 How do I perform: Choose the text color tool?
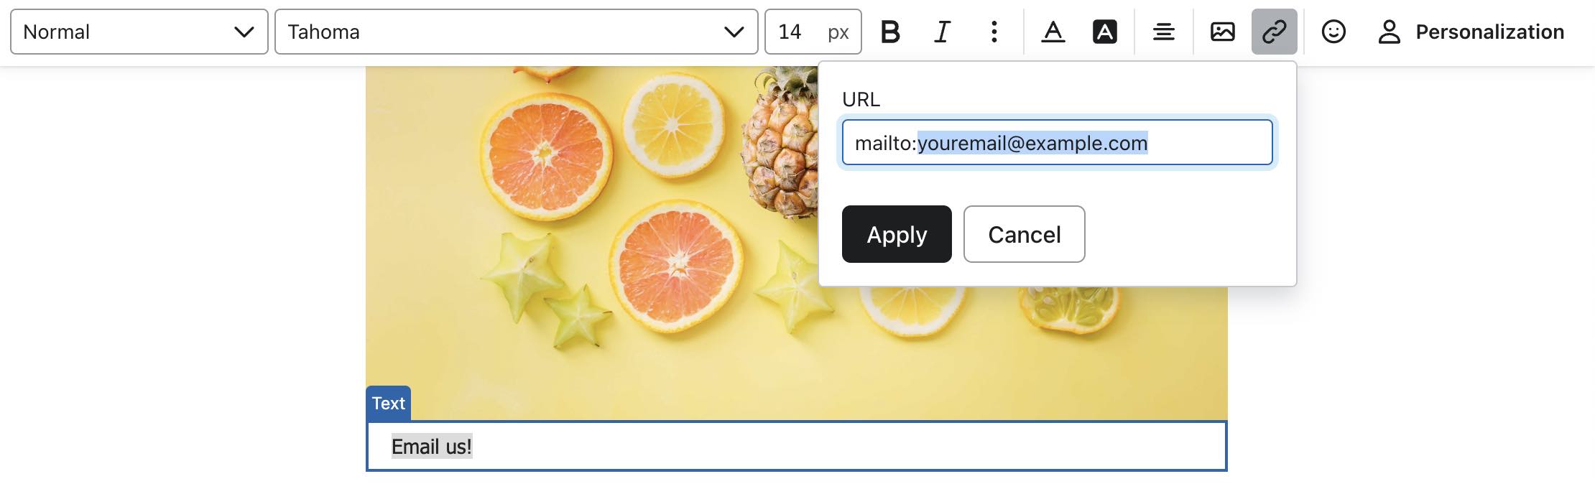pyautogui.click(x=1053, y=32)
